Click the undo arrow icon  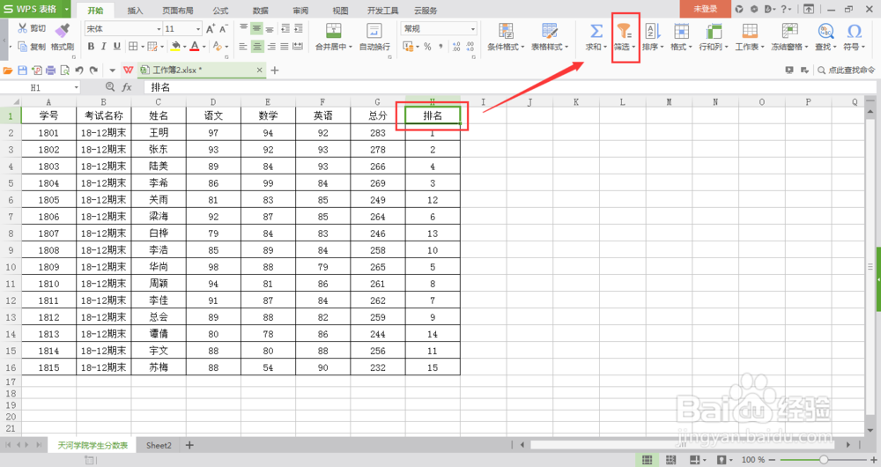click(x=79, y=70)
